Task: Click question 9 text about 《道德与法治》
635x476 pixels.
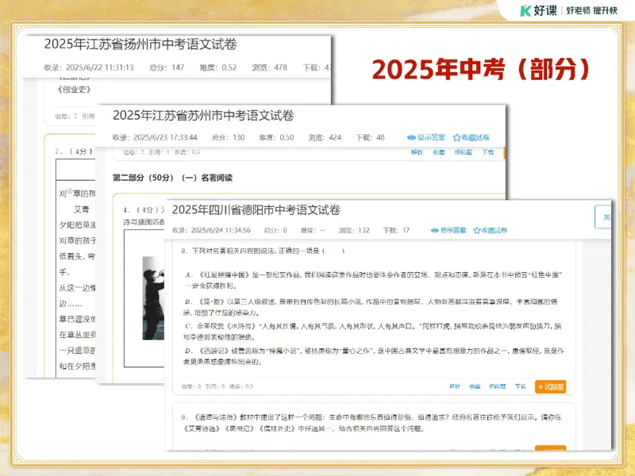Action: [x=371, y=423]
